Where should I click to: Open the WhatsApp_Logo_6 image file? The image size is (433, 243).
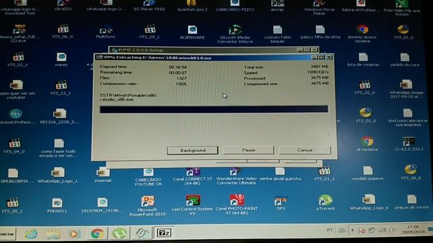coord(369,202)
